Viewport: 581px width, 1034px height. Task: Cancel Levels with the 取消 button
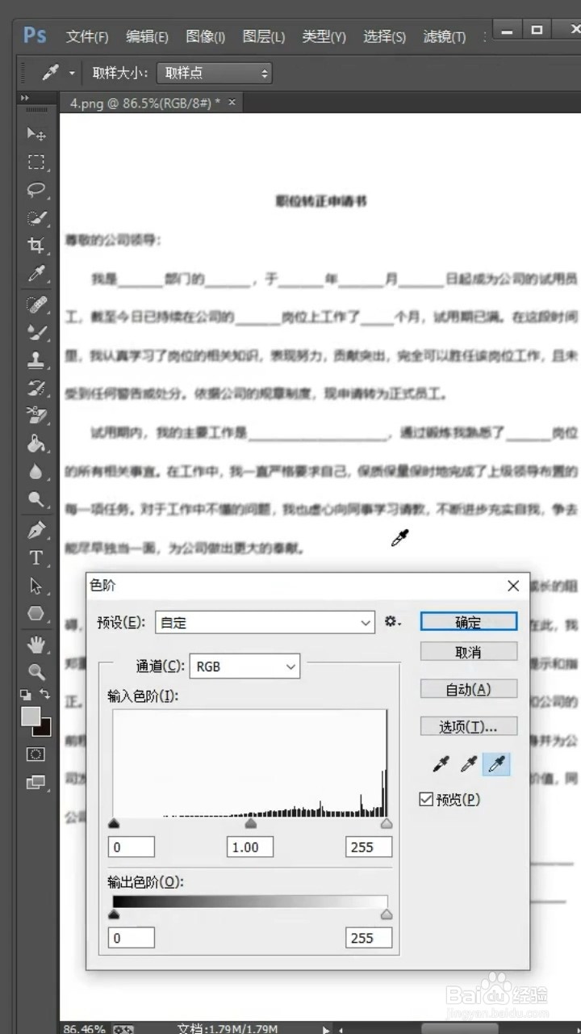pyautogui.click(x=469, y=651)
